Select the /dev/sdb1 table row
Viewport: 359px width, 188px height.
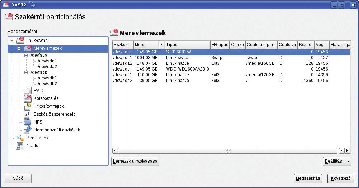[231, 75]
